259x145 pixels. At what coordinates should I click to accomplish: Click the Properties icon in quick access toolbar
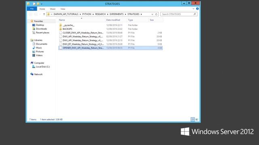coord(34,4)
